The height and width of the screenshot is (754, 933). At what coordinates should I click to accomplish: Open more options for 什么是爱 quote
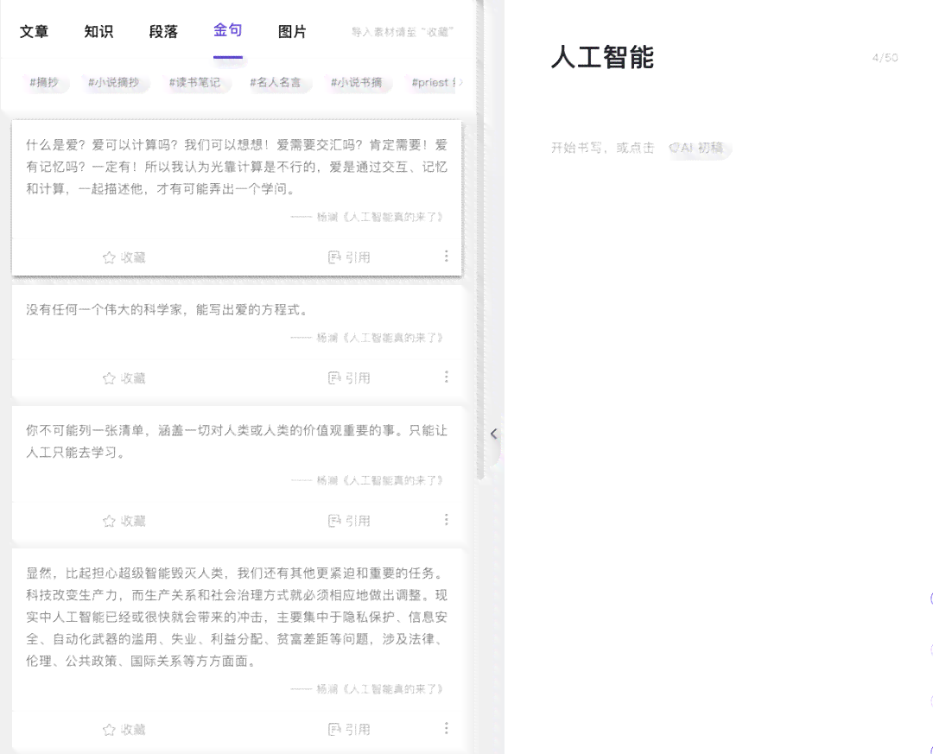tap(447, 256)
